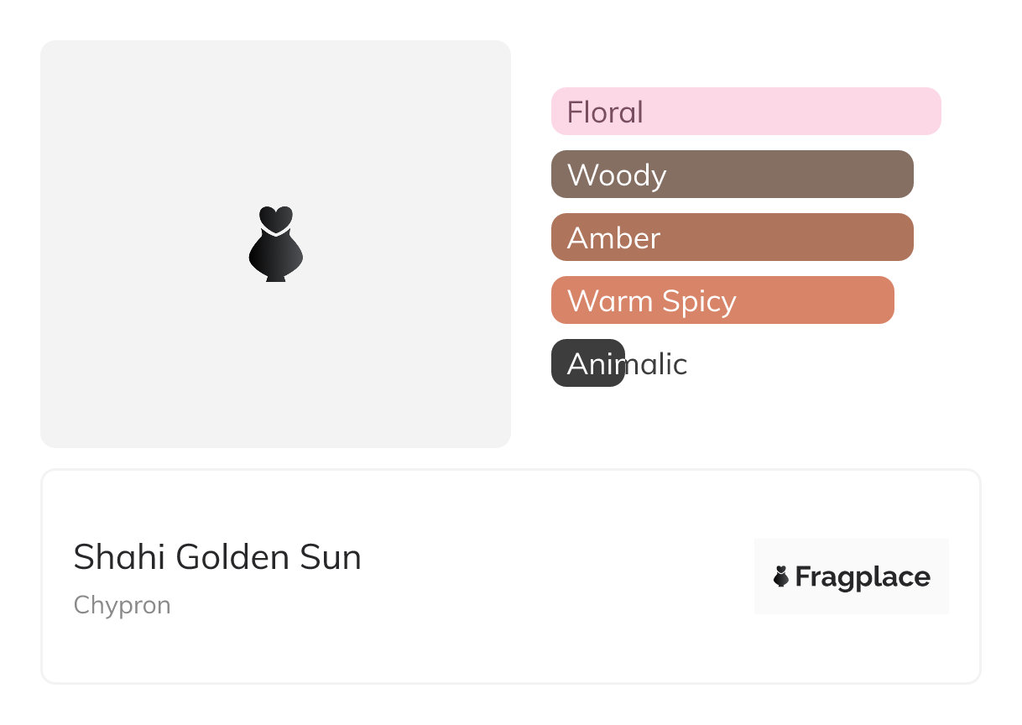
Task: Click the Fragplace wordmark text
Action: tap(863, 577)
